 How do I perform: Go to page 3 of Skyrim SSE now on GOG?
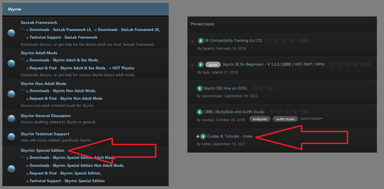[270, 88]
